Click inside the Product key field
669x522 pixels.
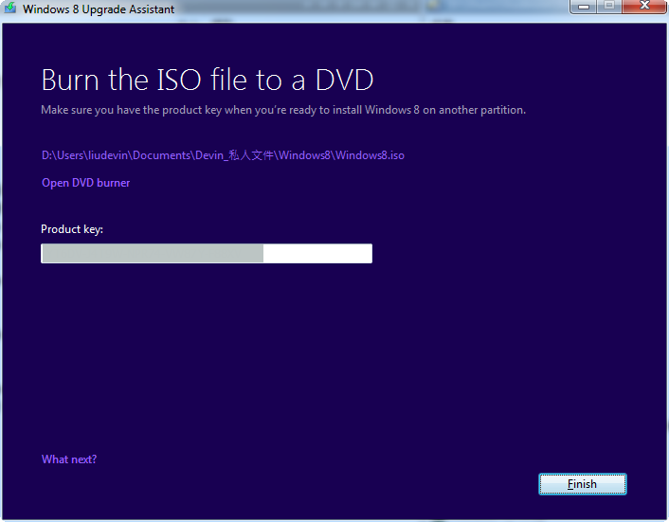pos(207,253)
